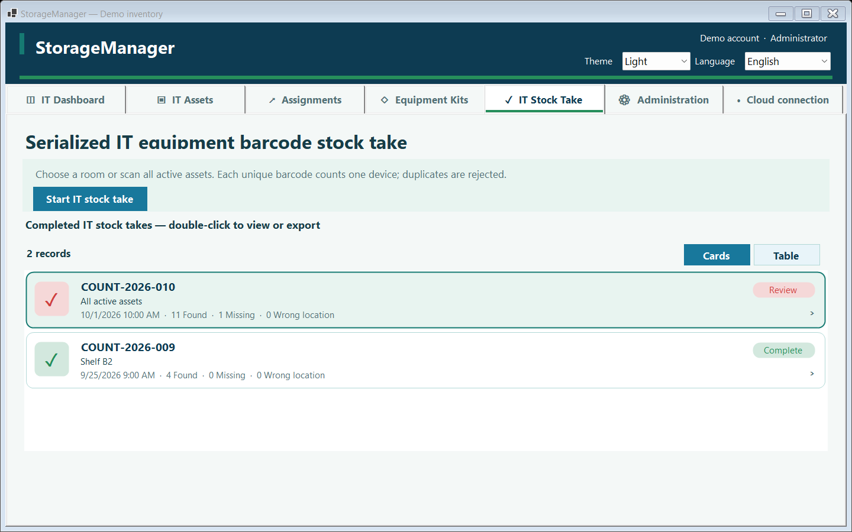Click '11 Found' count text
Screen dimensions: 852x532
(x=189, y=315)
